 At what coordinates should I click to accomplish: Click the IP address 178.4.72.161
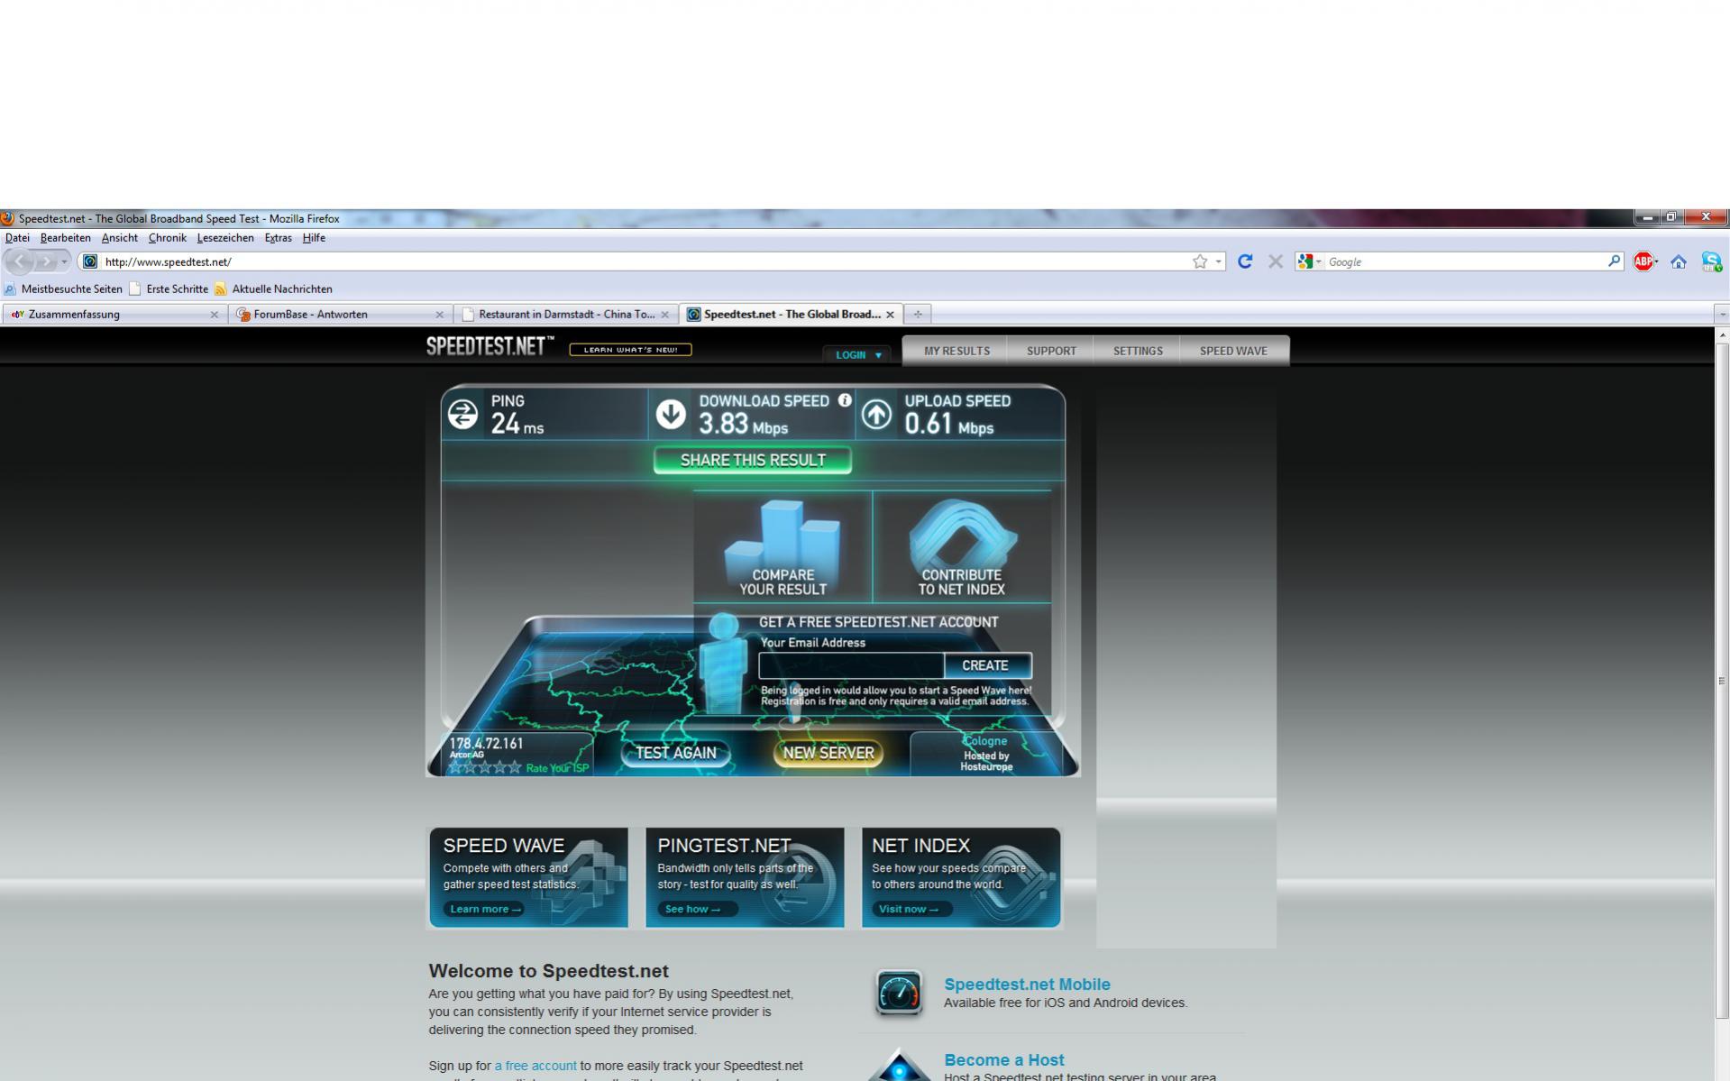point(487,744)
